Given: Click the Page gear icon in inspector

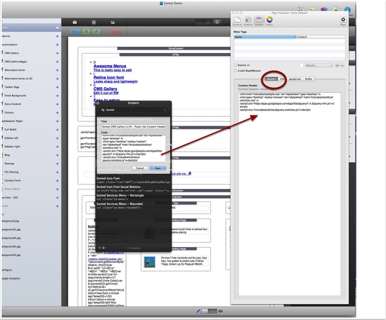Looking at the screenshot, I should (343, 21).
